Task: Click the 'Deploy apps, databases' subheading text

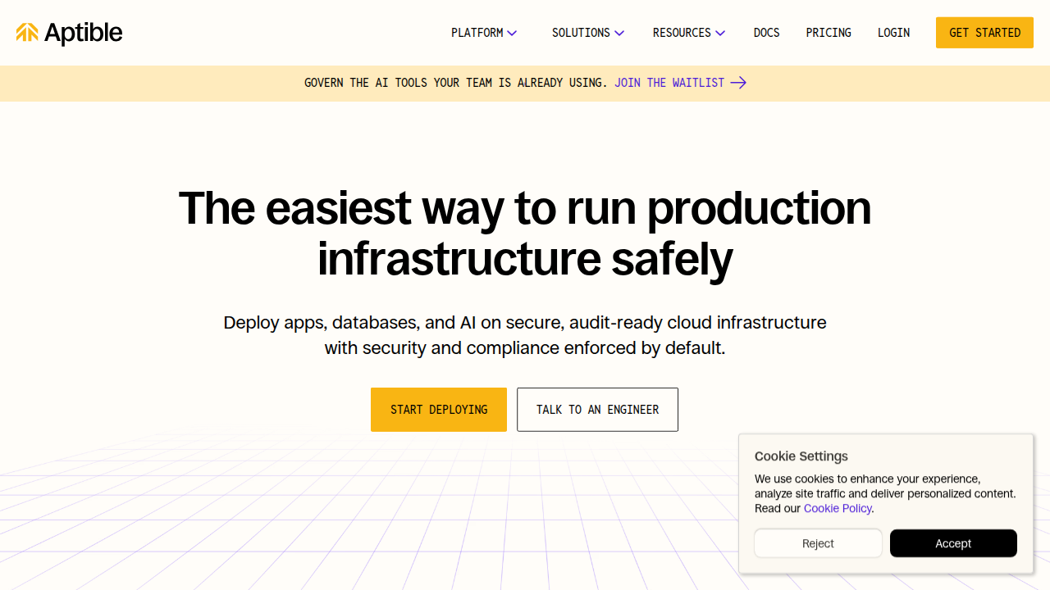Action: (525, 335)
